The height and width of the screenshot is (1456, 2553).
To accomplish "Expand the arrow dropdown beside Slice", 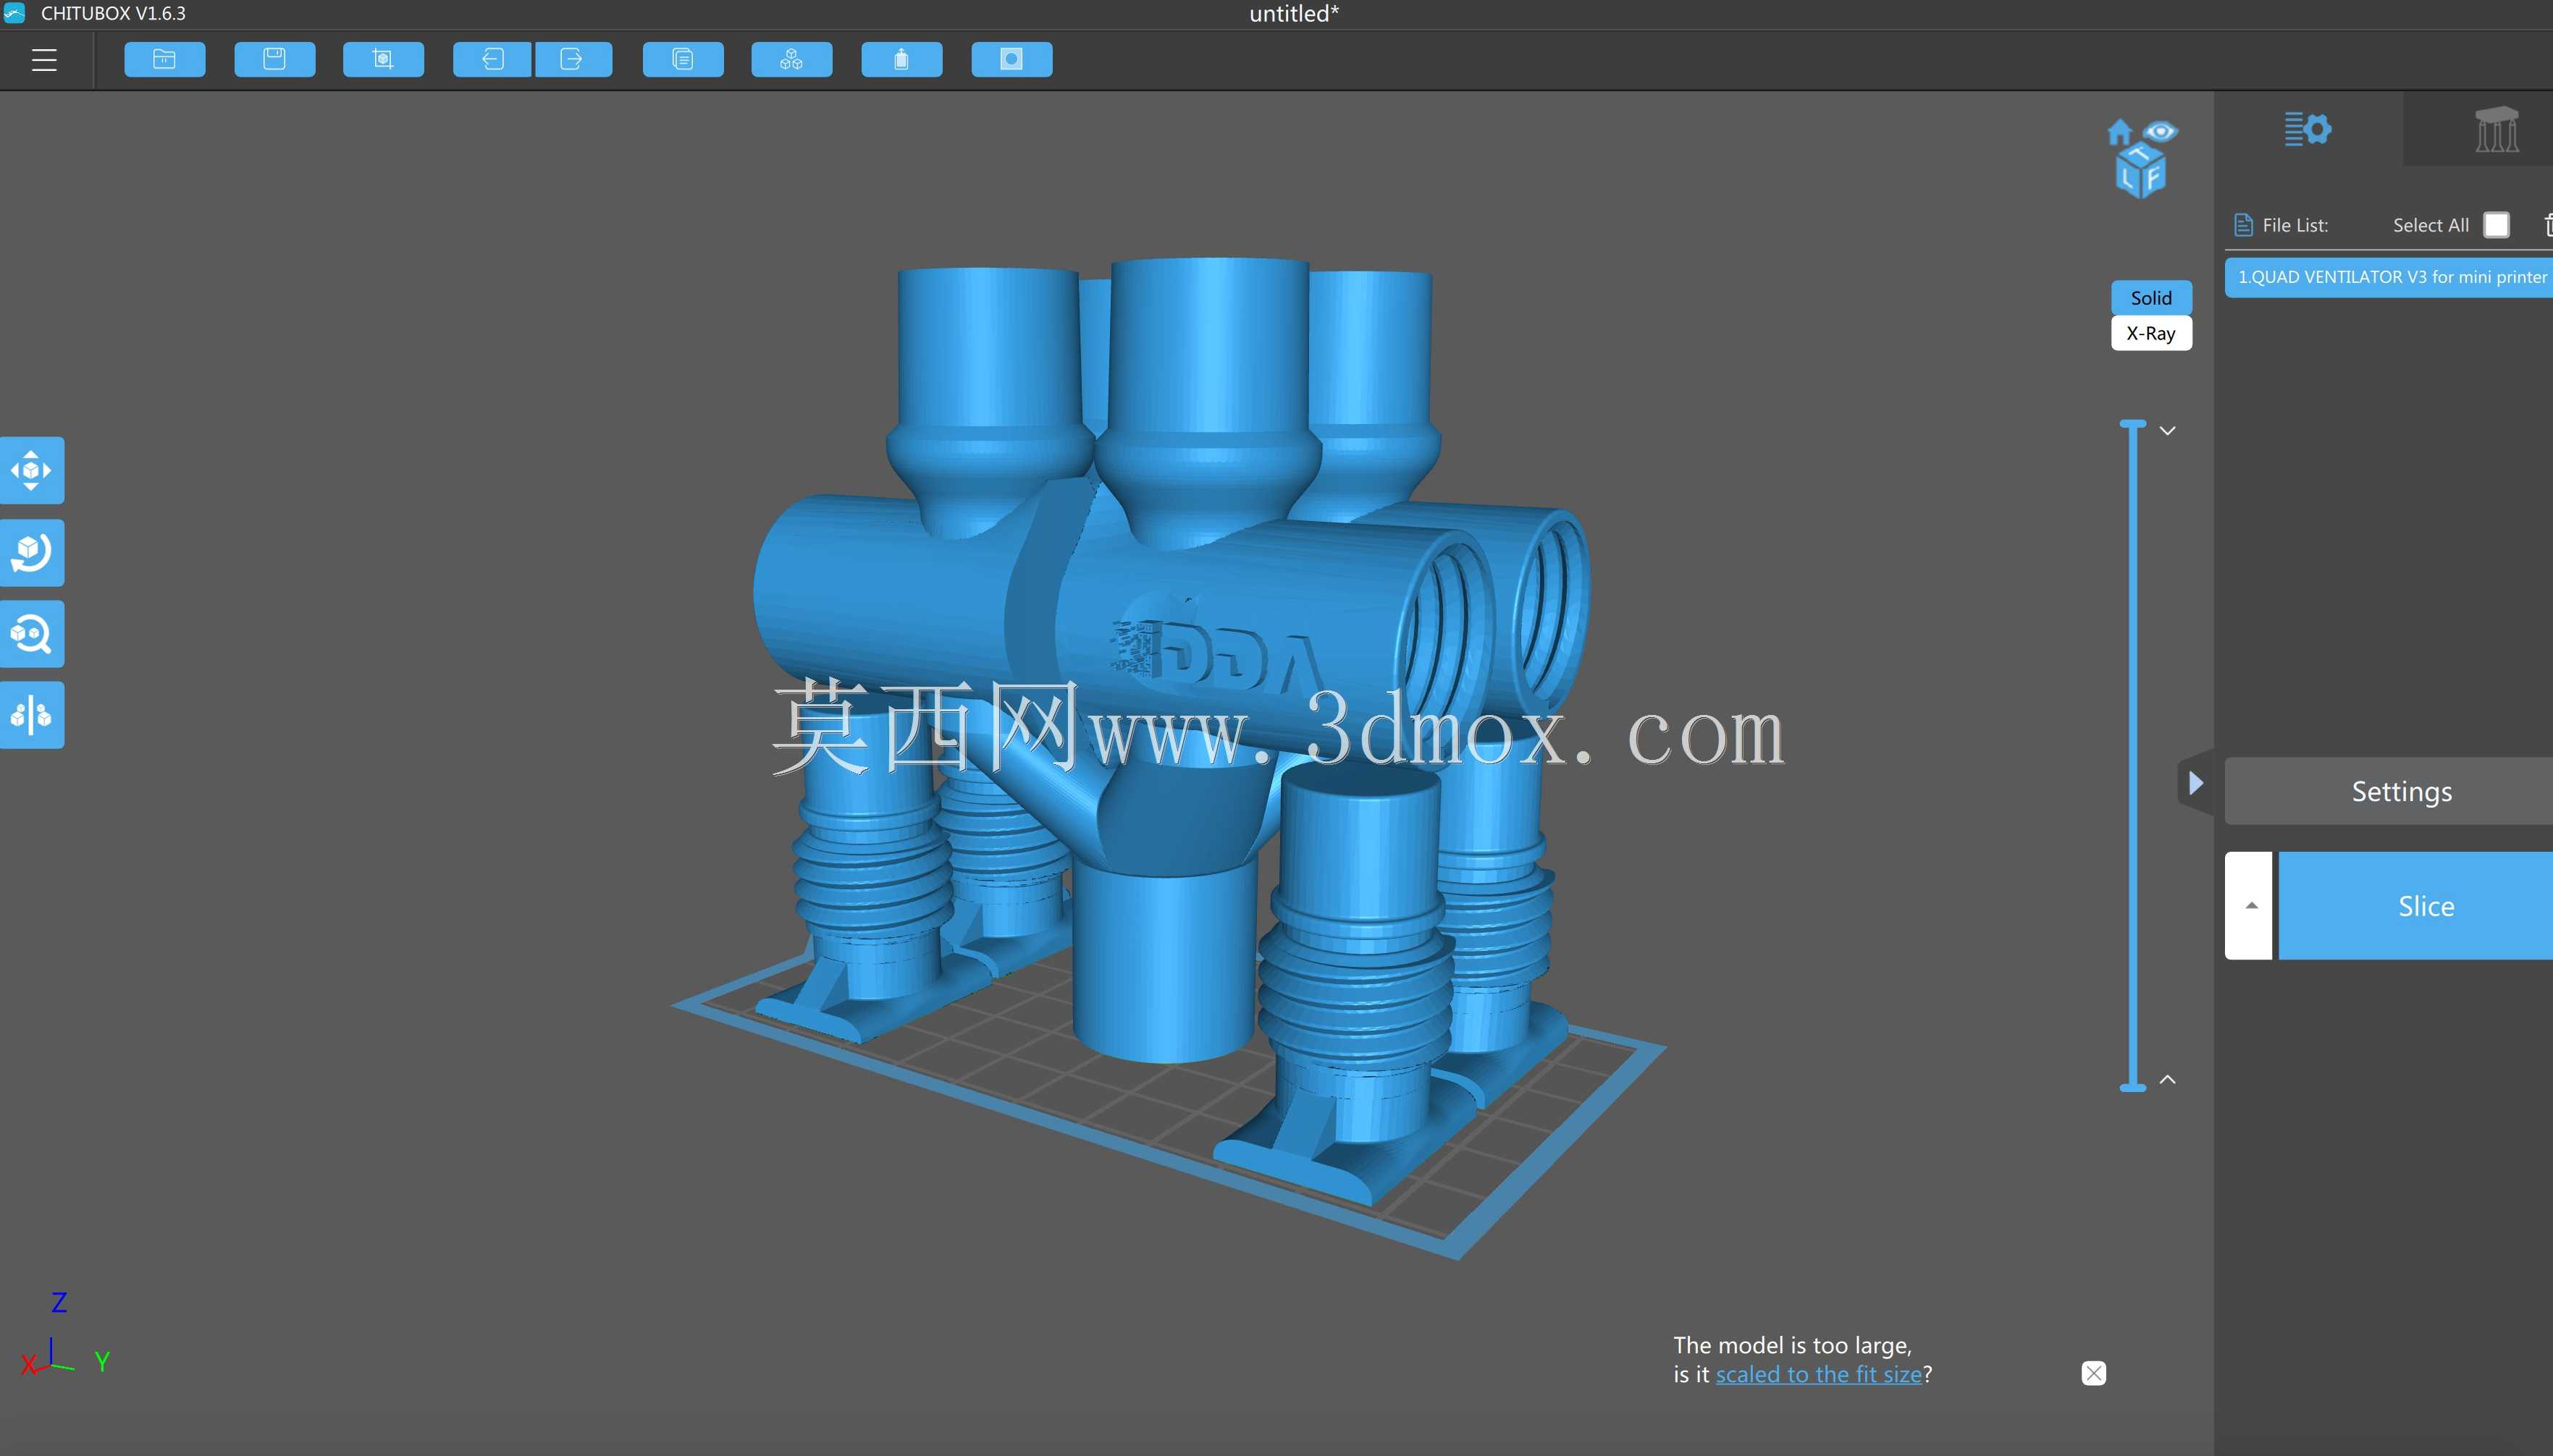I will [x=2249, y=906].
